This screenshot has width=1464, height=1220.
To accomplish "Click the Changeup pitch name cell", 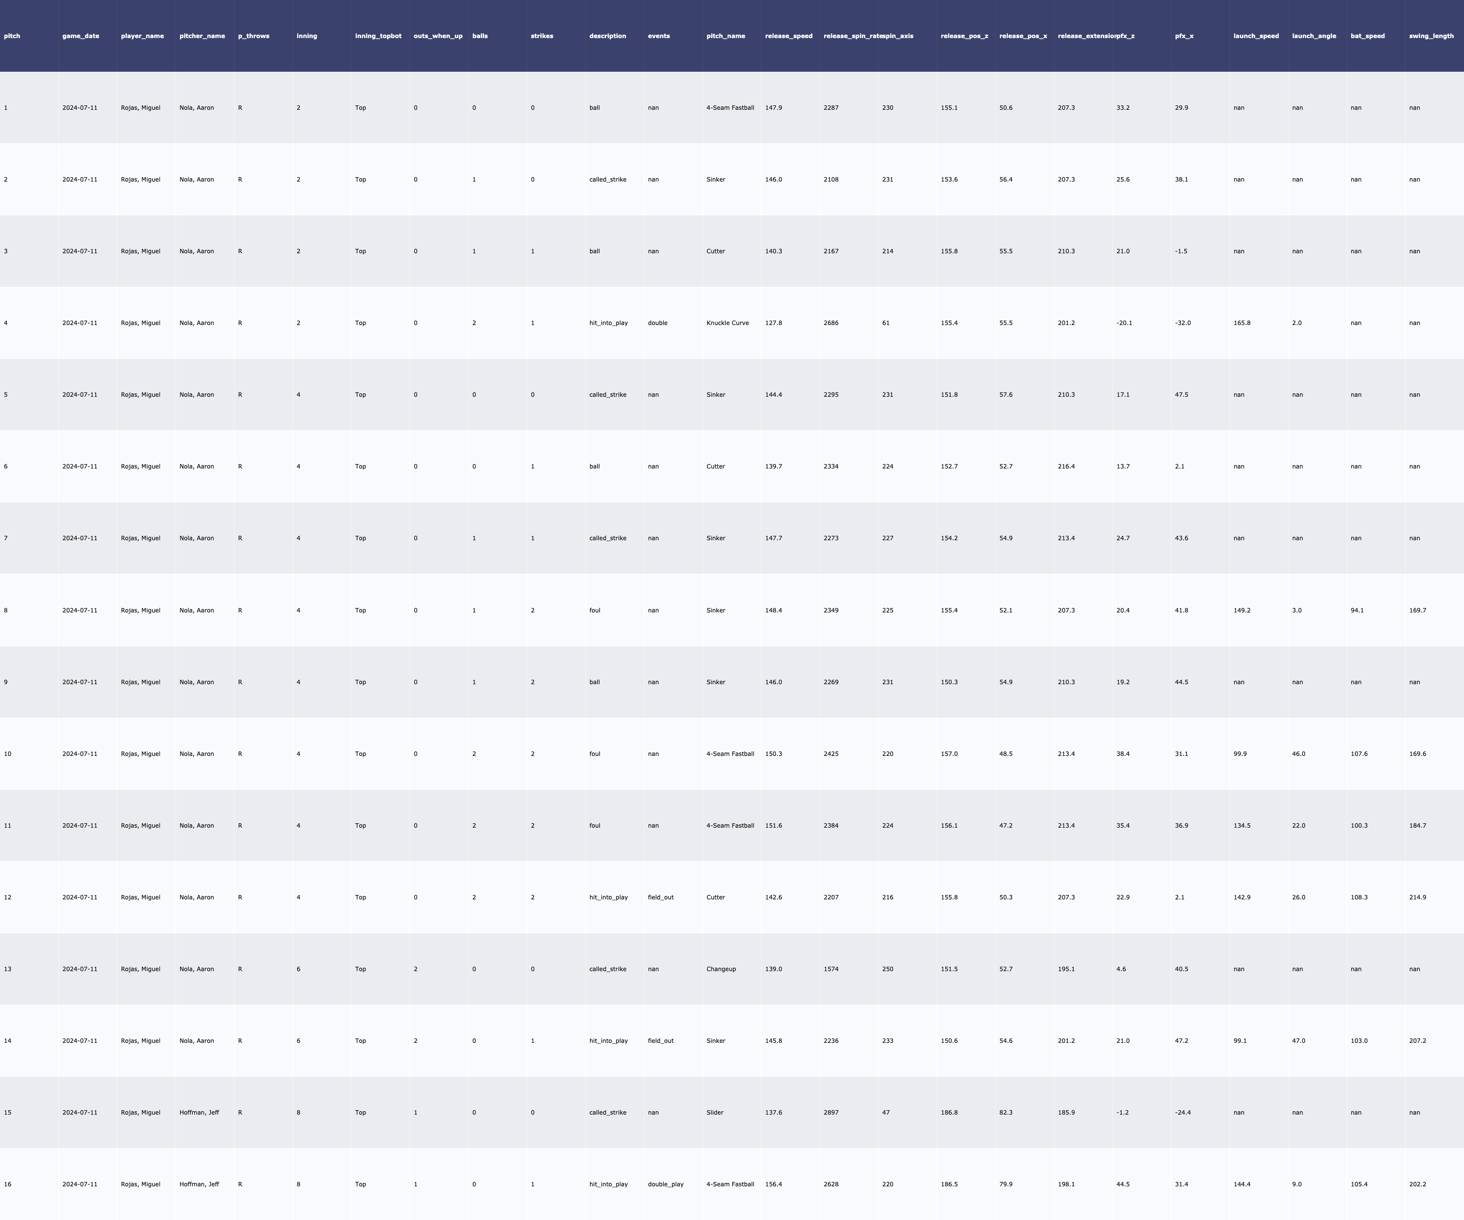I will click(x=721, y=969).
